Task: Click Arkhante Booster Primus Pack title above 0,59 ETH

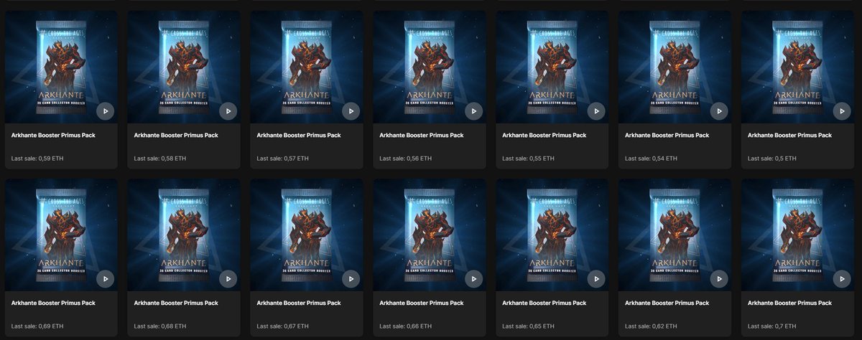Action: [x=53, y=135]
